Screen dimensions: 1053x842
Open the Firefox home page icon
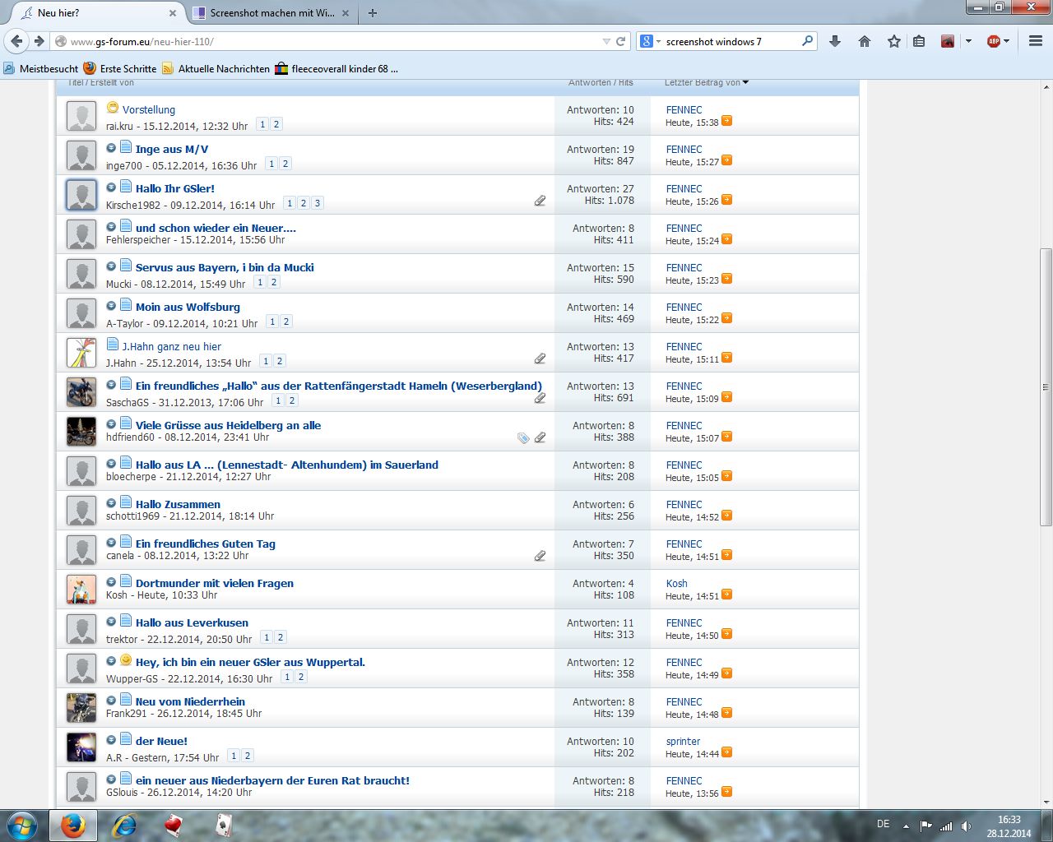(x=864, y=41)
